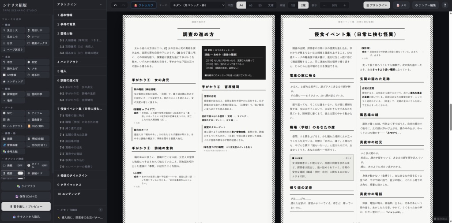Add a 見出し大 large heading block

13,30
